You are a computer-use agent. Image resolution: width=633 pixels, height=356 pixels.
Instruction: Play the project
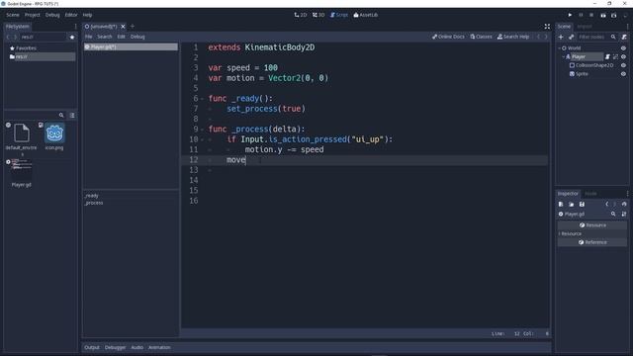pyautogui.click(x=570, y=15)
